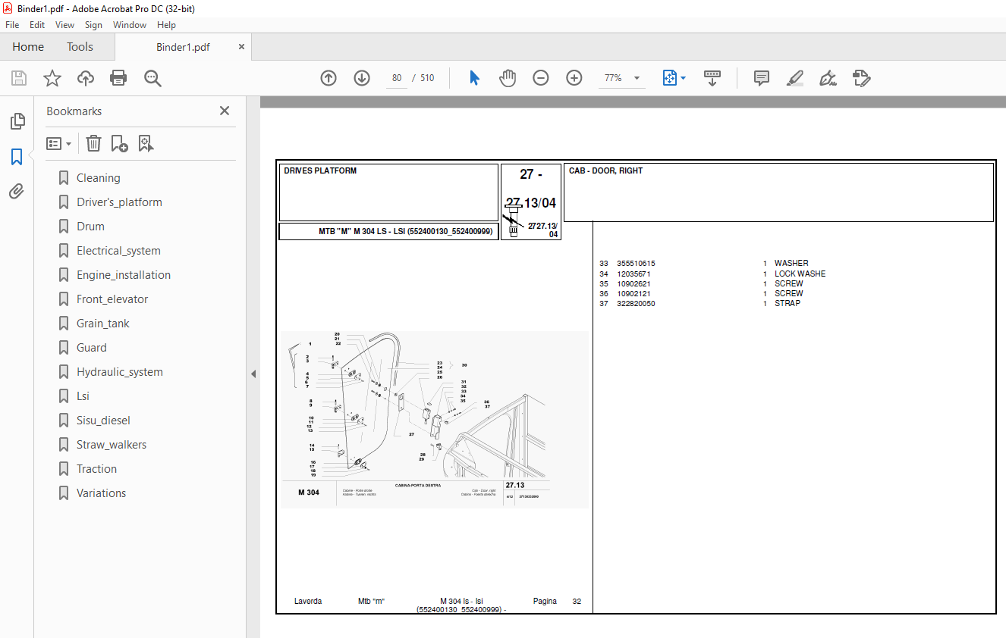This screenshot has height=638, width=1006.
Task: Open the Engine_installation bookmark
Action: 124,275
